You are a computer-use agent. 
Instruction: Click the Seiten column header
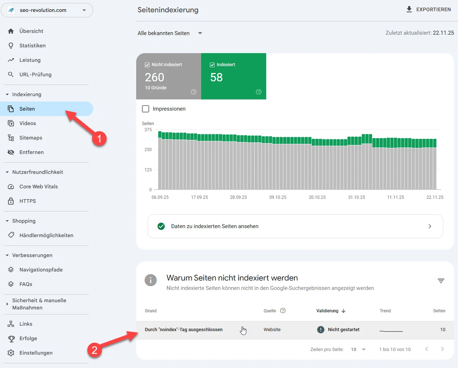point(439,311)
